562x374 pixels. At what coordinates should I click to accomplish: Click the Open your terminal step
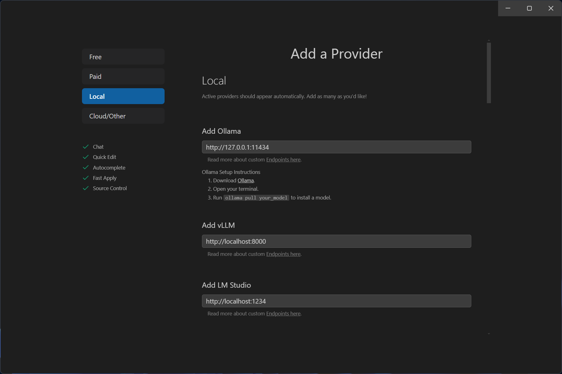[x=236, y=189]
